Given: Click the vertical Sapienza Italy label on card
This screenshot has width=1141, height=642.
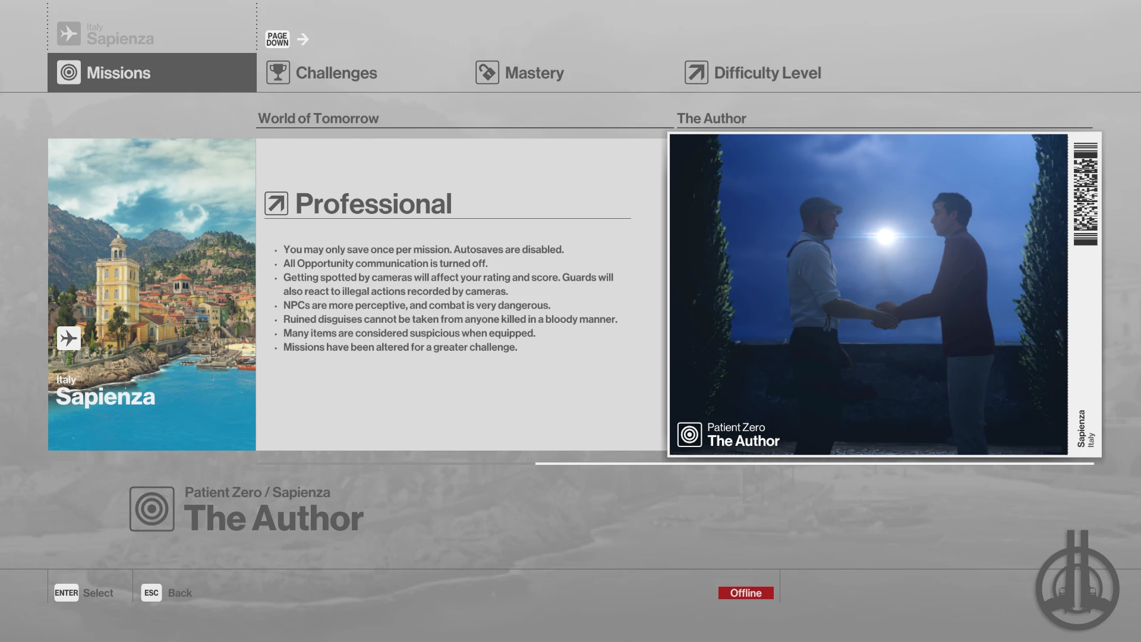Looking at the screenshot, I should pyautogui.click(x=1086, y=429).
